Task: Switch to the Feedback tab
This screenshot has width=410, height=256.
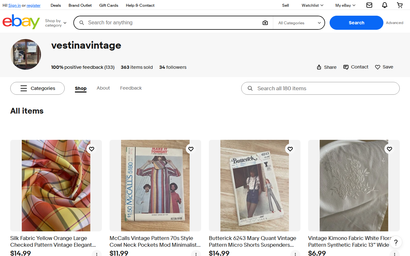Action: pyautogui.click(x=131, y=88)
